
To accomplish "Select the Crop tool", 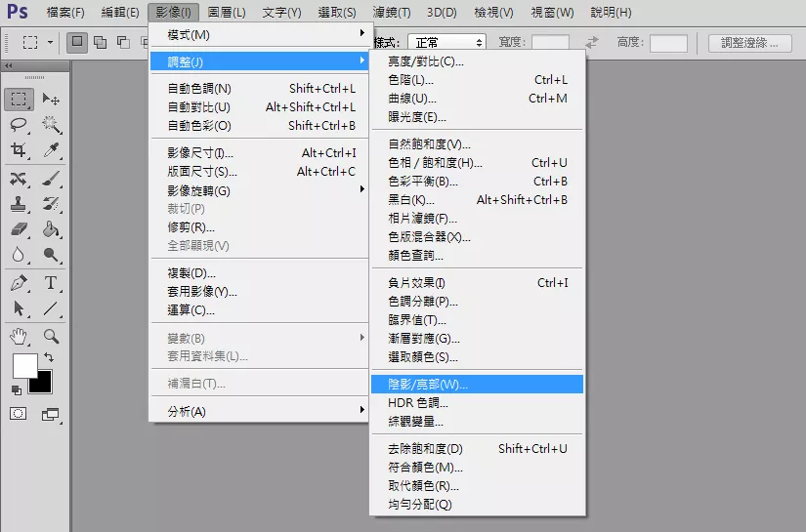I will (19, 150).
